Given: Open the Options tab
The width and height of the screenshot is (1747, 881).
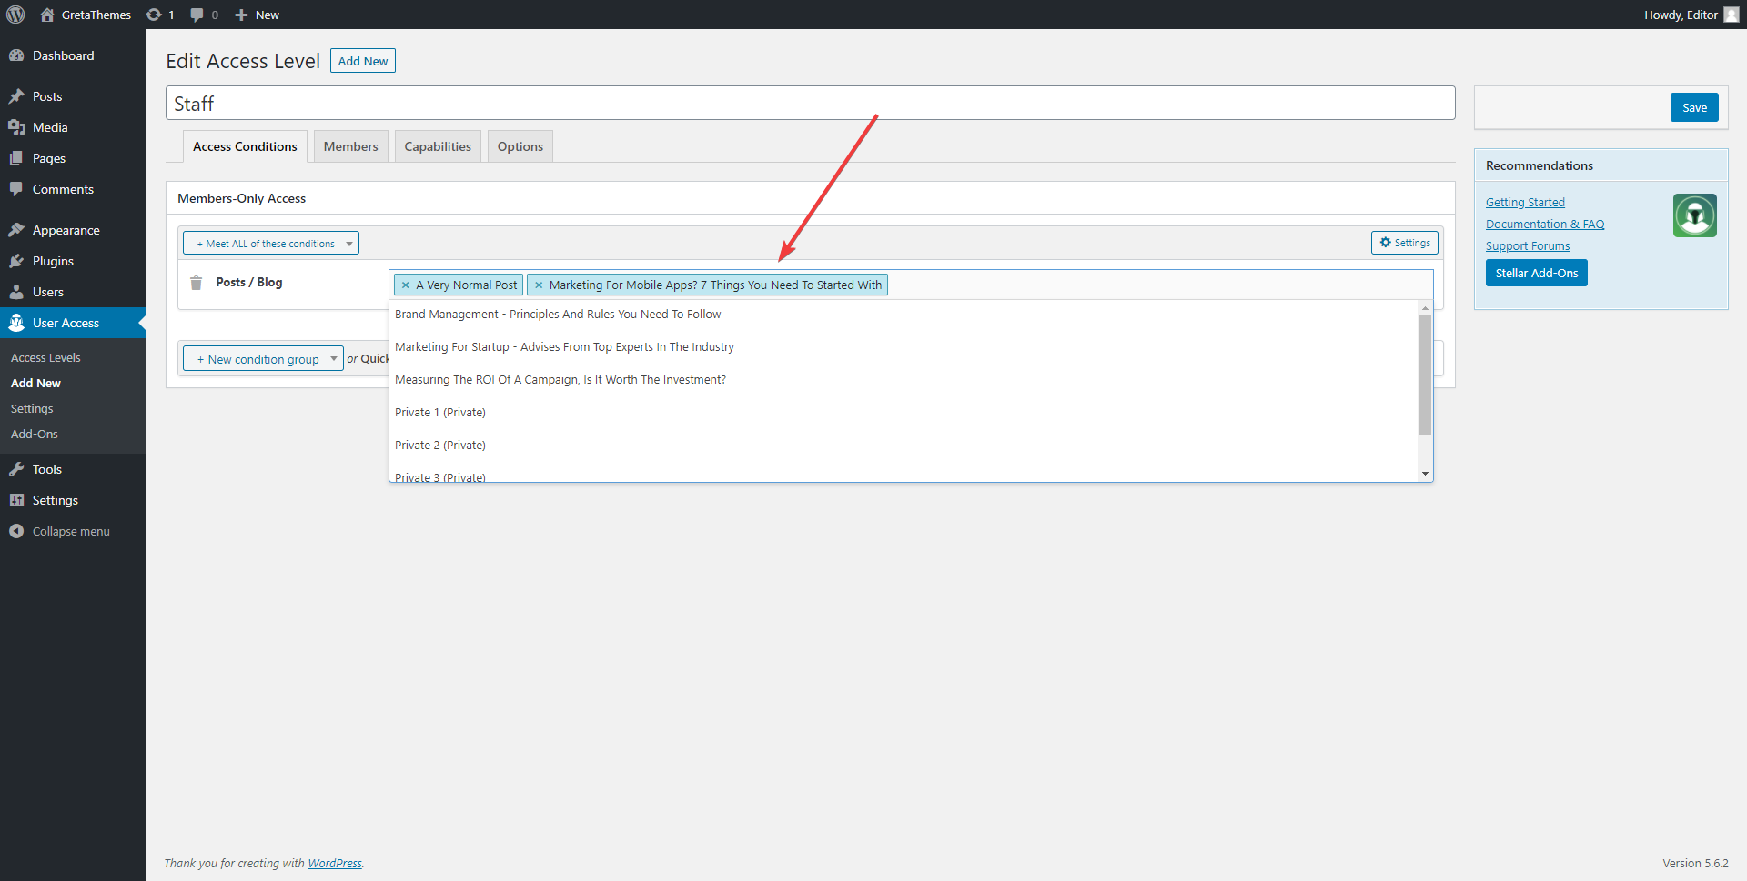Looking at the screenshot, I should 520,146.
